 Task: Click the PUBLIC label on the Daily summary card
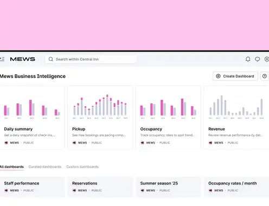click(x=29, y=143)
